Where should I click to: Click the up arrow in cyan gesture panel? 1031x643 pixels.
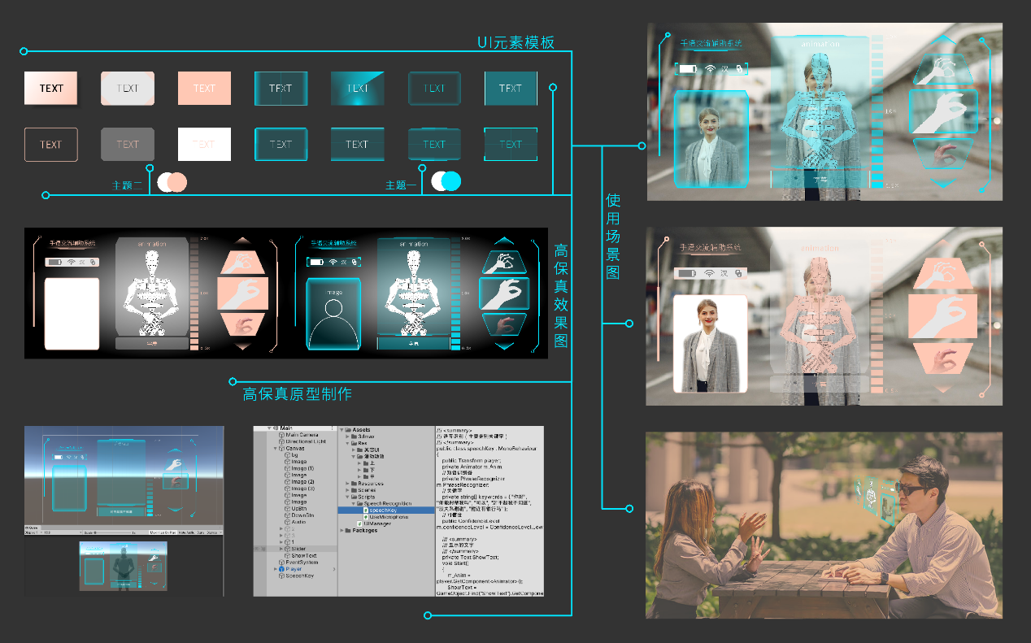504,241
